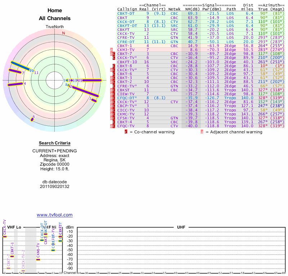Click CBKT-1 marker in the VHF chart
The width and height of the screenshot is (288, 276).
pos(12,256)
